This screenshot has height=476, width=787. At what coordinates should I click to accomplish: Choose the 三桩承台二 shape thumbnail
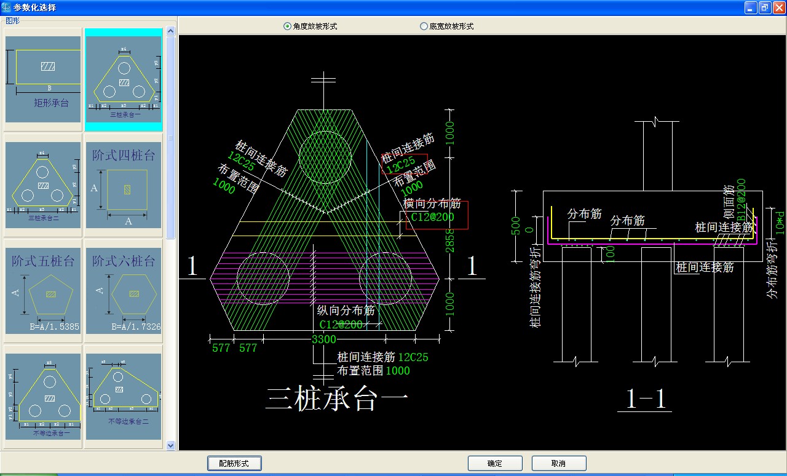click(x=43, y=185)
